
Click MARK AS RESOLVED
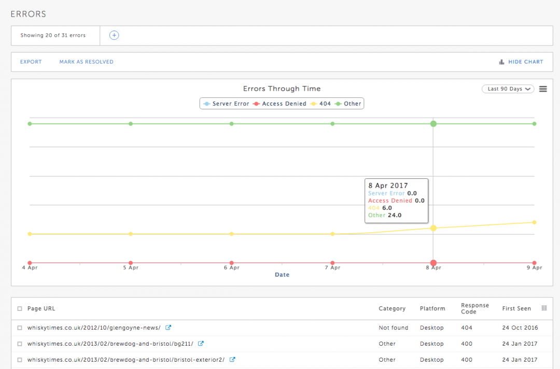pyautogui.click(x=87, y=62)
